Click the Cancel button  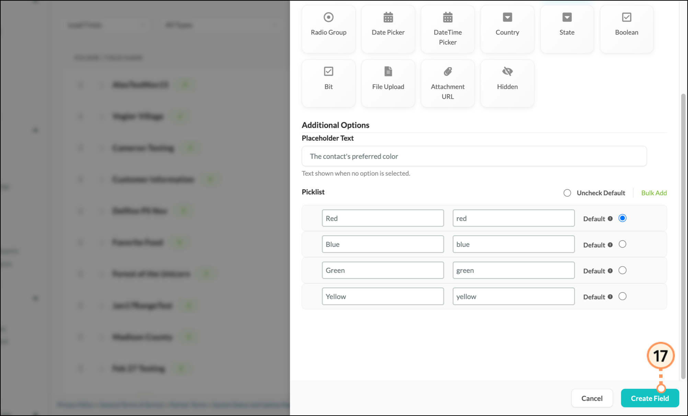coord(592,398)
